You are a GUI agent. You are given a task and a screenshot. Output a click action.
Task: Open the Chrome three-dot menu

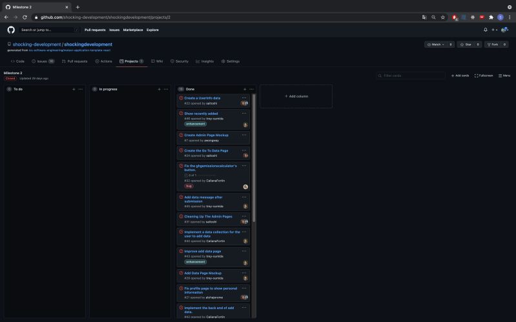click(510, 17)
